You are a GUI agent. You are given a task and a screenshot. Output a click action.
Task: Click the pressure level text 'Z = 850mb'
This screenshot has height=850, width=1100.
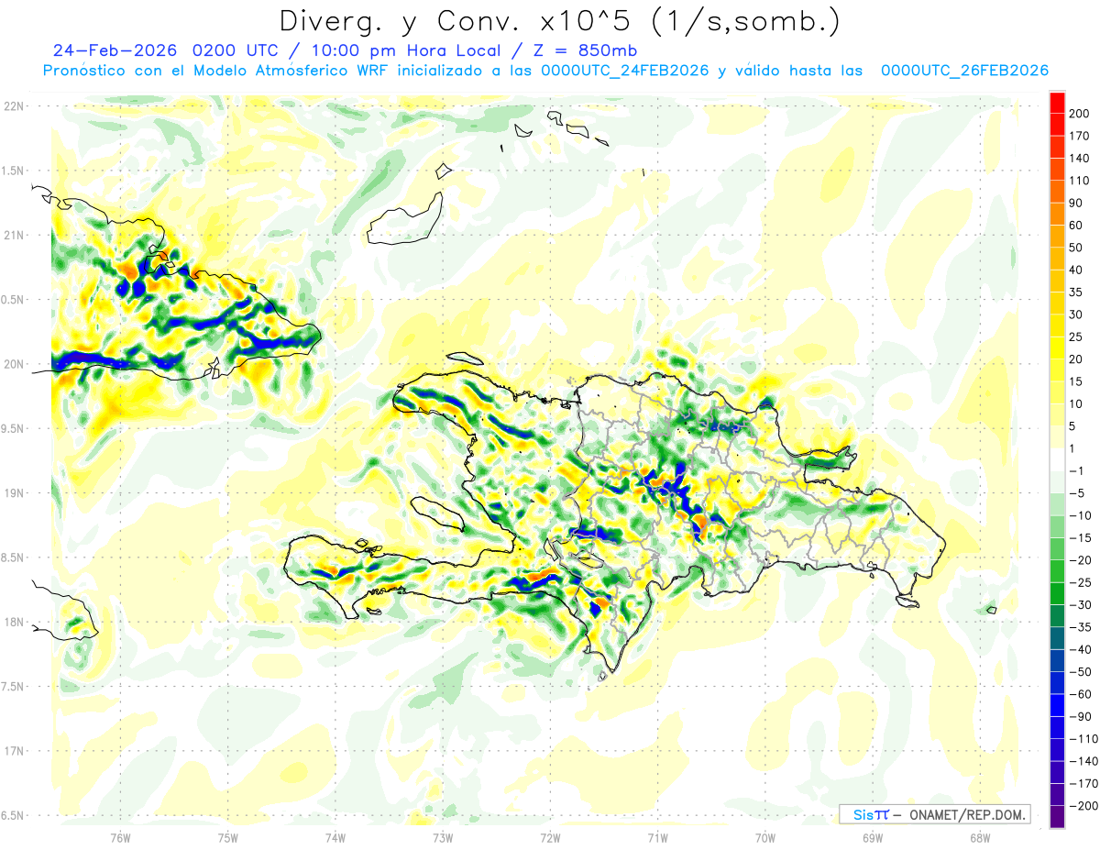(583, 50)
